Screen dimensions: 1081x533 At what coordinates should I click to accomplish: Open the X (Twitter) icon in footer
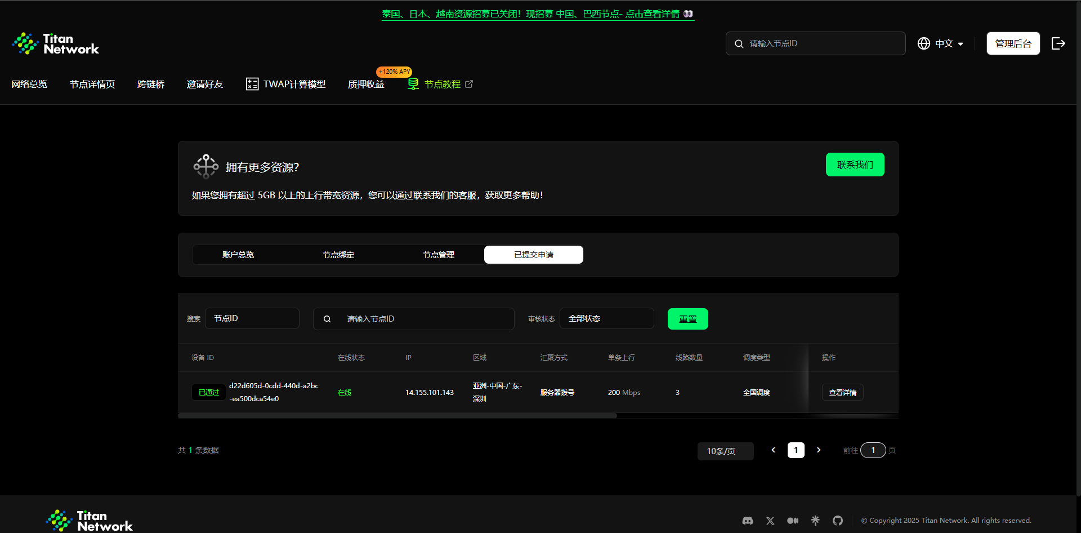coord(770,521)
